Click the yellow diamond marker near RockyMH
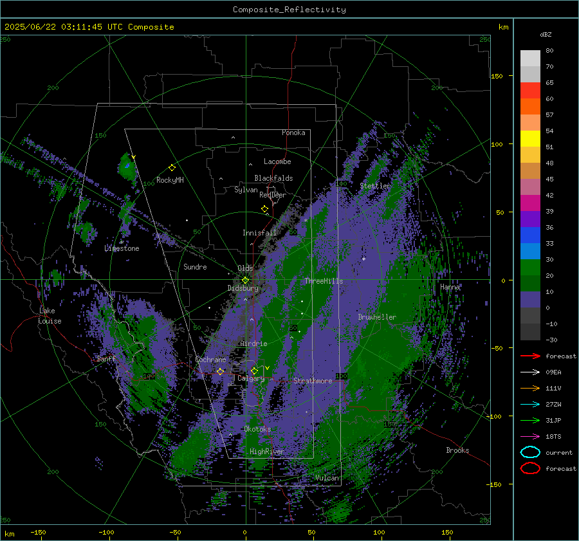The height and width of the screenshot is (541, 579). tap(172, 168)
